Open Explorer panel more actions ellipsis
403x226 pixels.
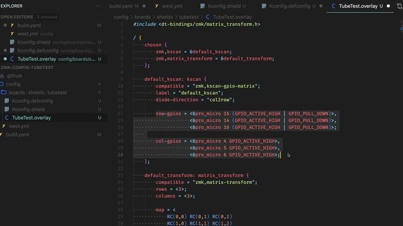point(98,6)
